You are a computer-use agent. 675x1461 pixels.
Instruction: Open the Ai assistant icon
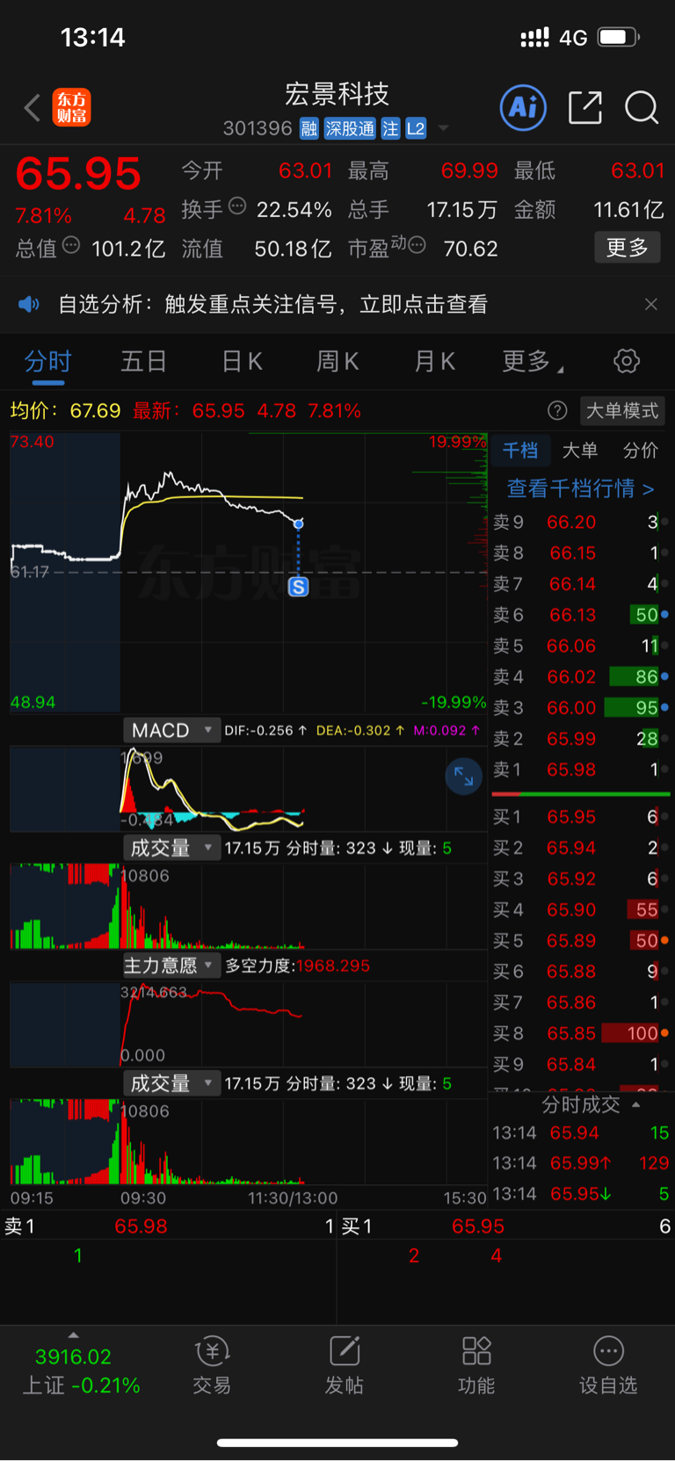click(x=523, y=108)
